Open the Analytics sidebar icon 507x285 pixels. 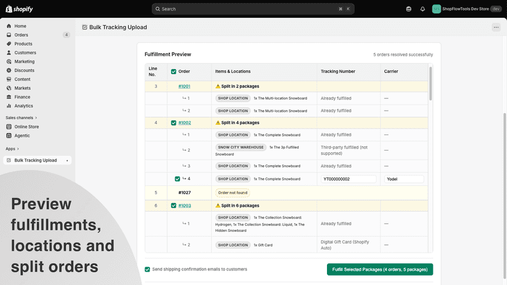click(x=9, y=106)
